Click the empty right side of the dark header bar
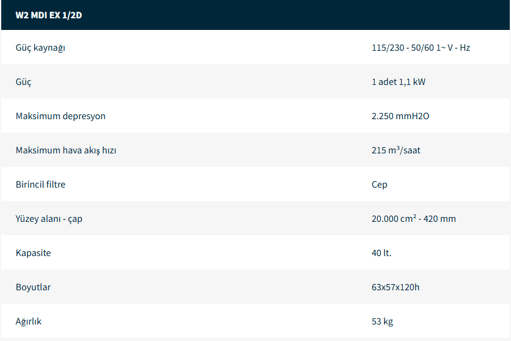Screen dimensions: 511x341 point(367,15)
